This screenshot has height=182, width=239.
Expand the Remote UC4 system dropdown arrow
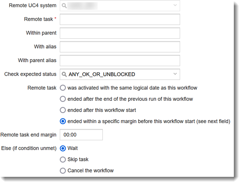pyautogui.click(x=175, y=5)
